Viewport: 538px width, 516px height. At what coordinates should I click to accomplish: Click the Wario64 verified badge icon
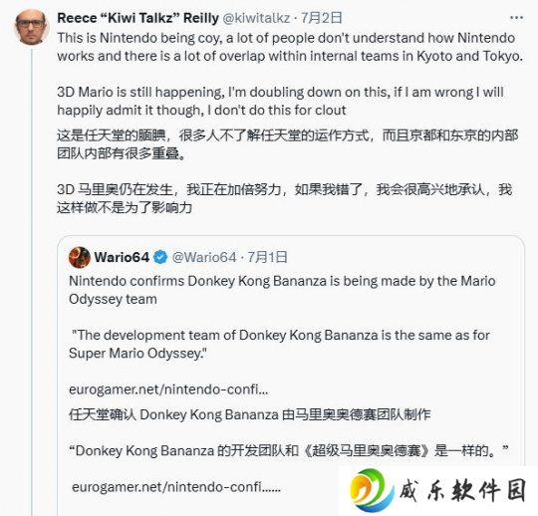click(159, 257)
